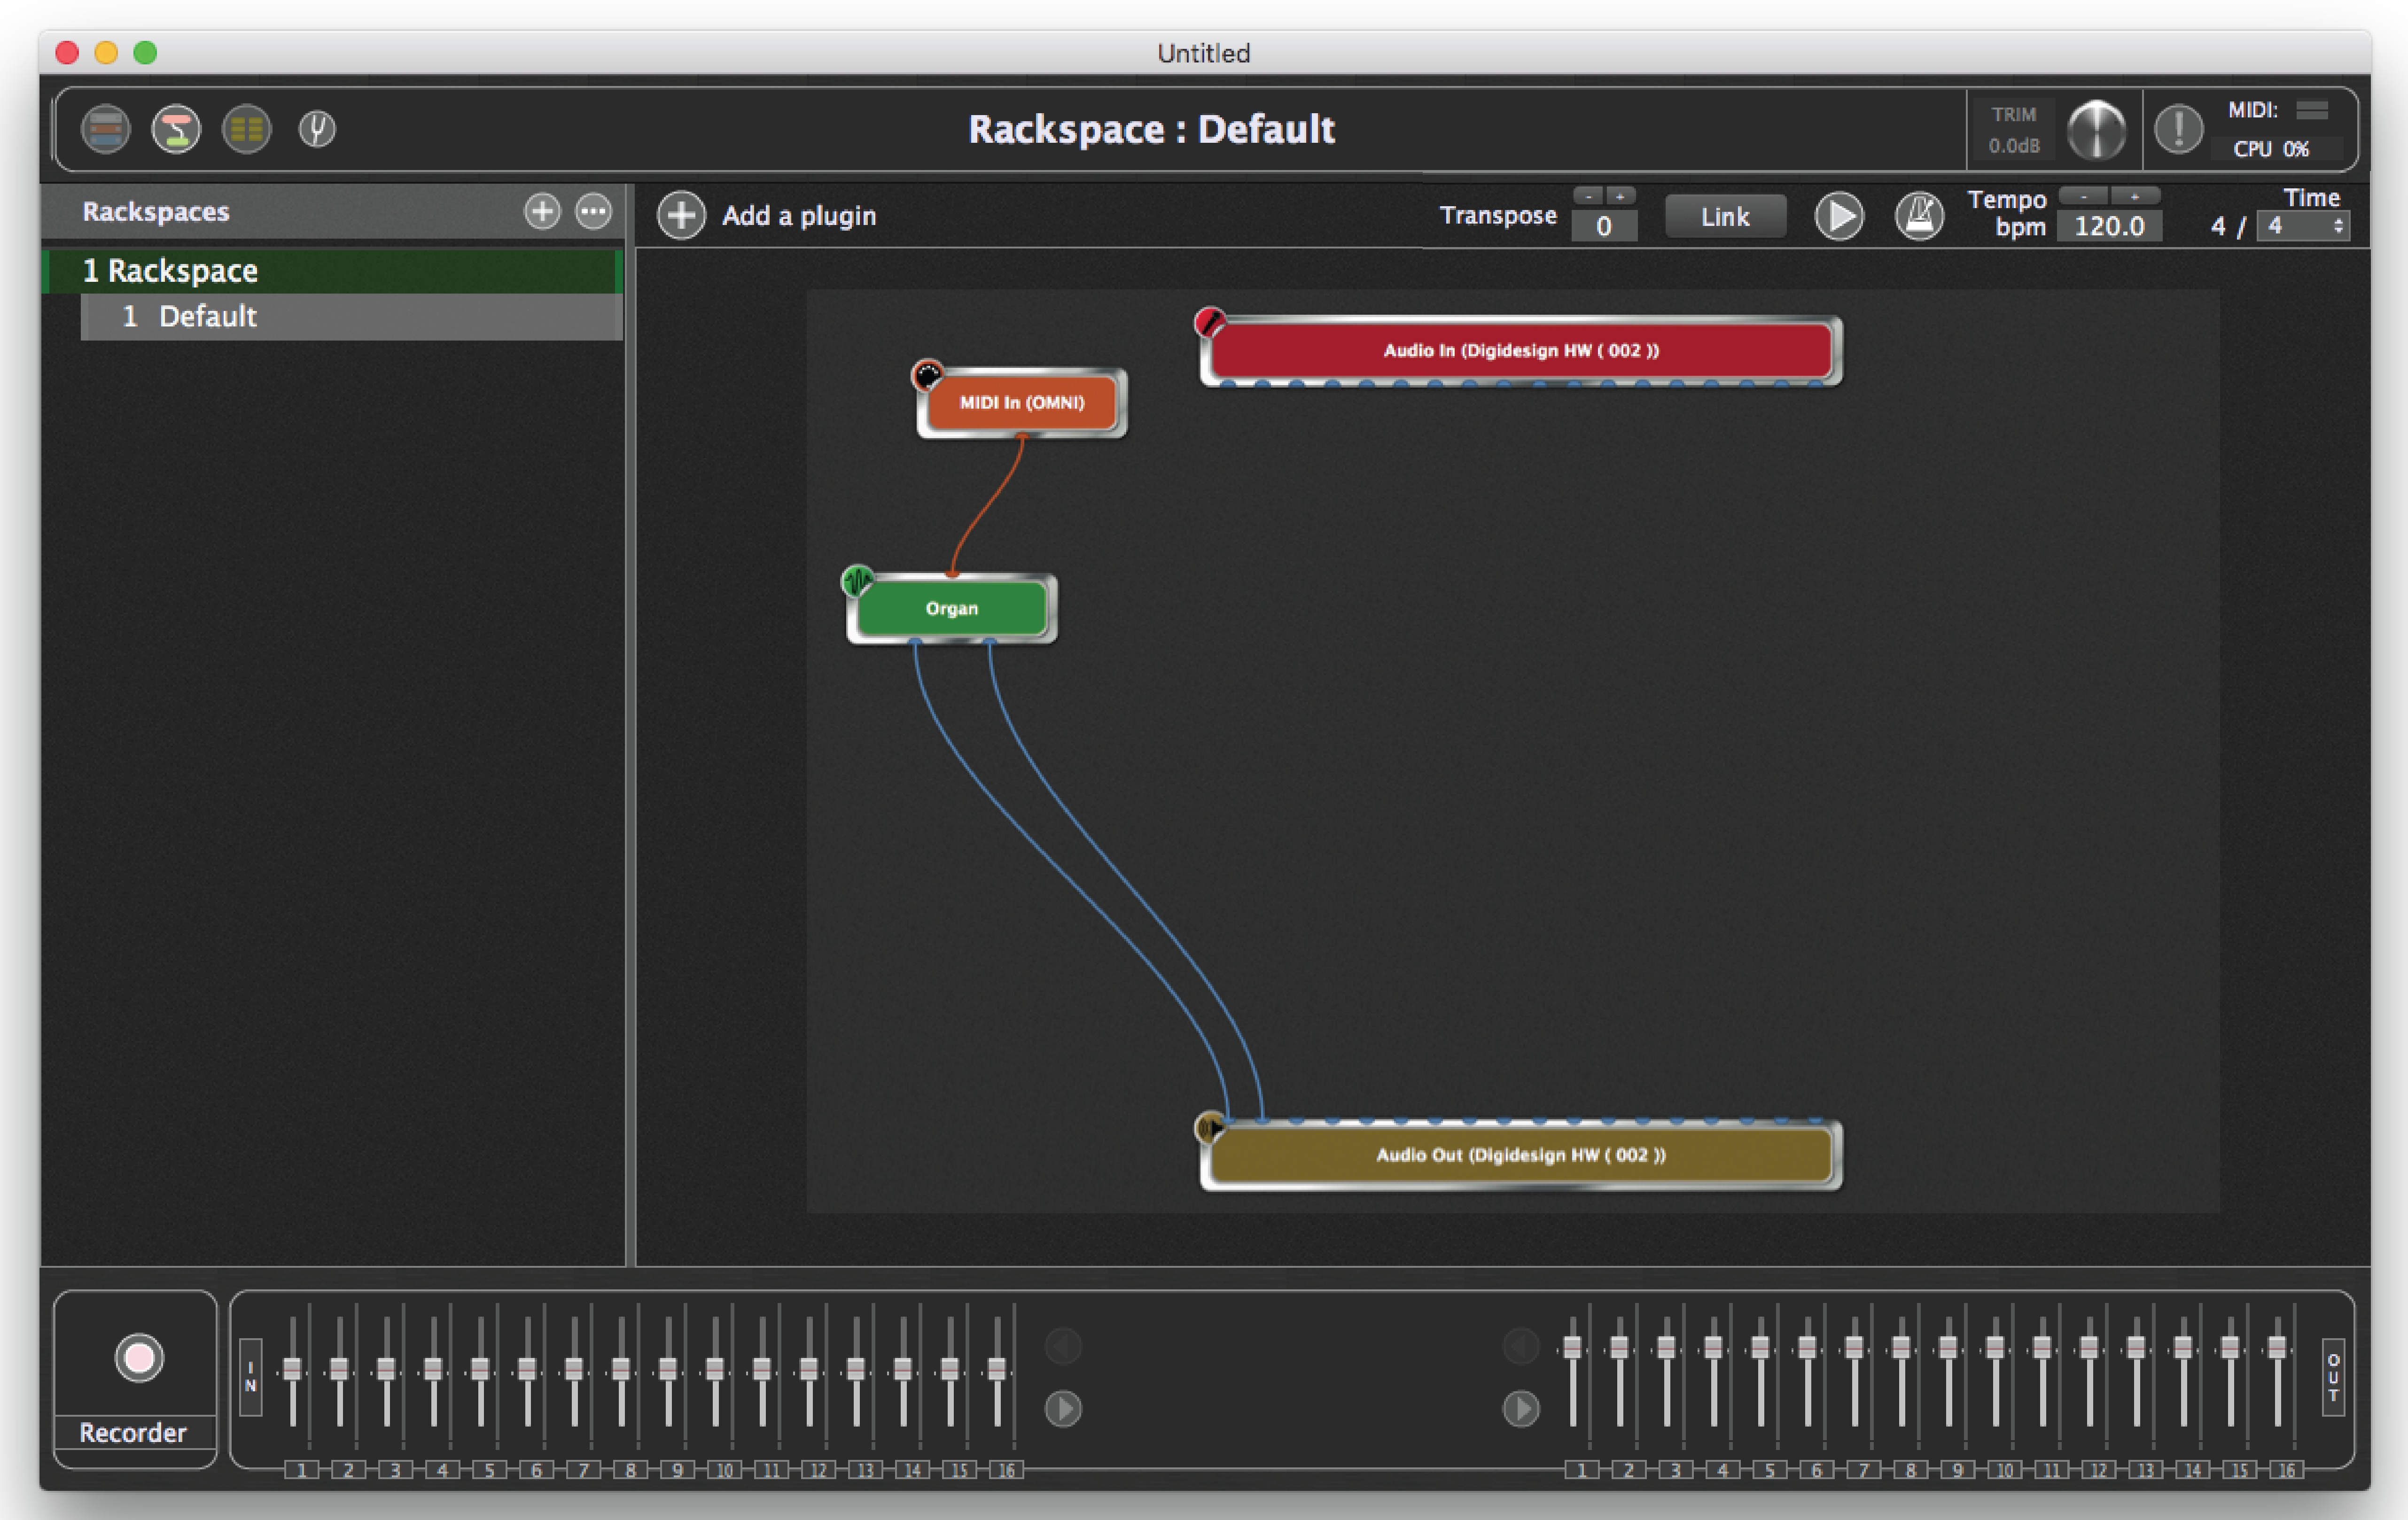Image resolution: width=2408 pixels, height=1520 pixels.
Task: Click the IN label beside input faders
Action: tap(251, 1377)
